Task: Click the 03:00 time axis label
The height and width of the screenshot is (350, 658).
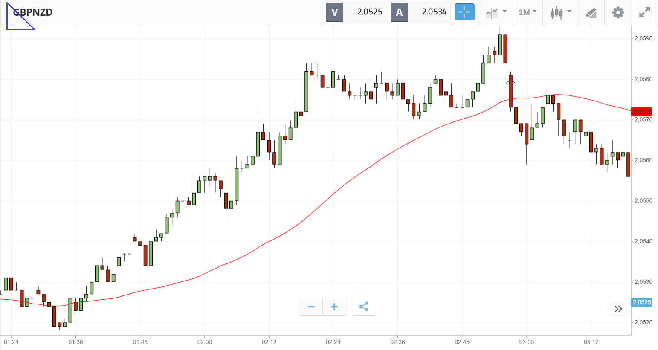Action: (526, 342)
